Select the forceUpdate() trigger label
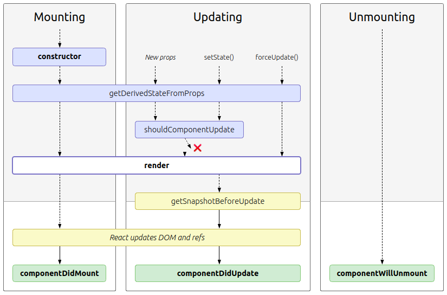Viewport: 447px width, 295px height. (277, 57)
